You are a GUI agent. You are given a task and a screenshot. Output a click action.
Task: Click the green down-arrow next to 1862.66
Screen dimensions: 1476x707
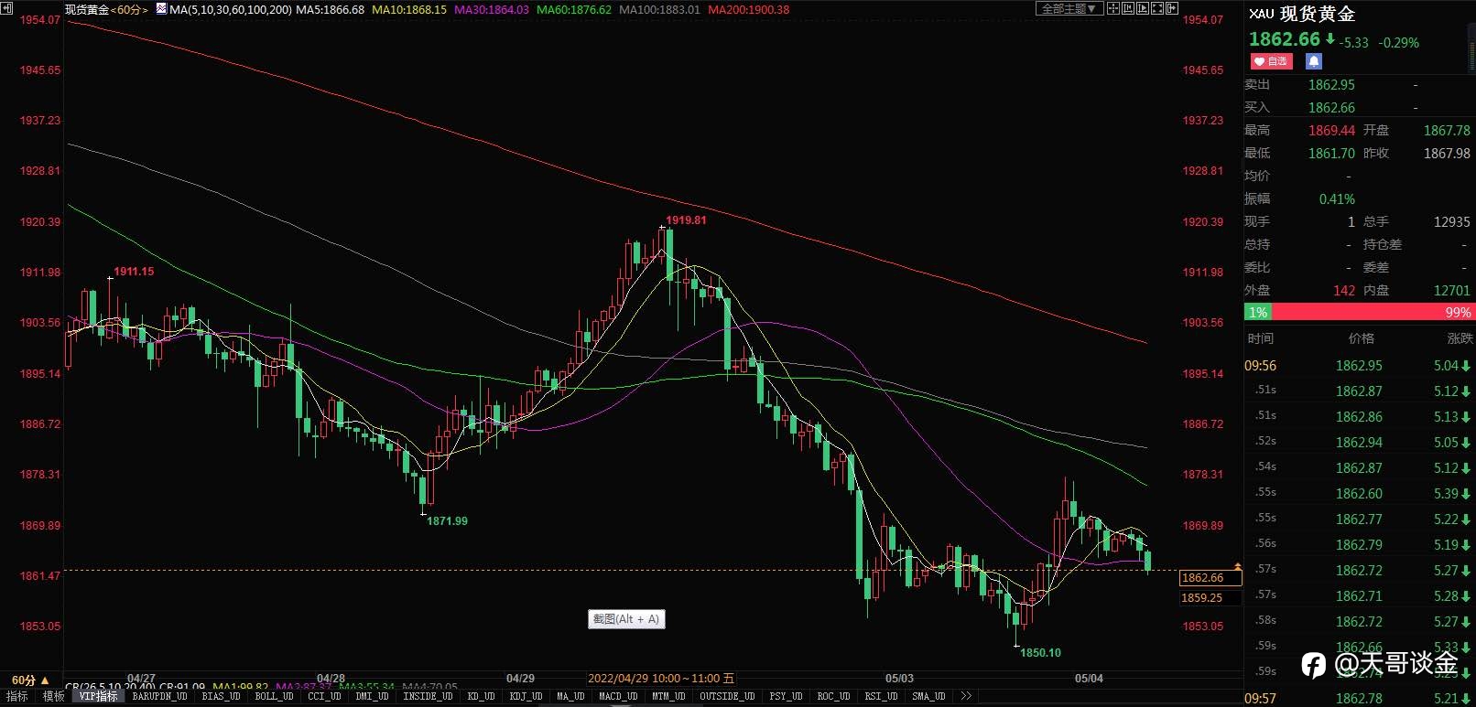[1330, 39]
